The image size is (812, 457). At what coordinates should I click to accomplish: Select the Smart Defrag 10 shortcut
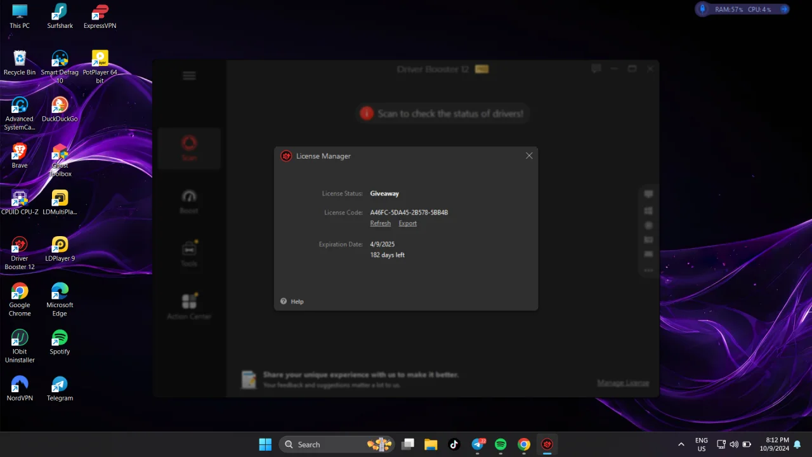60,67
